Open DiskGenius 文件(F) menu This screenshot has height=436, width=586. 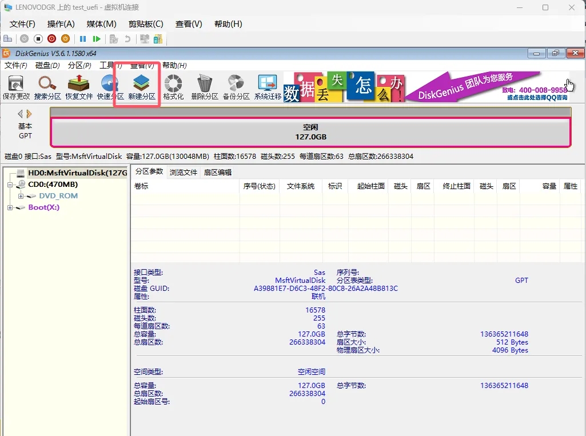pyautogui.click(x=15, y=65)
